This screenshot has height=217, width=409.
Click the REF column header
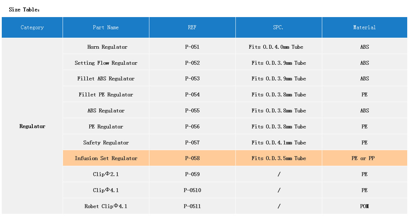tap(192, 27)
